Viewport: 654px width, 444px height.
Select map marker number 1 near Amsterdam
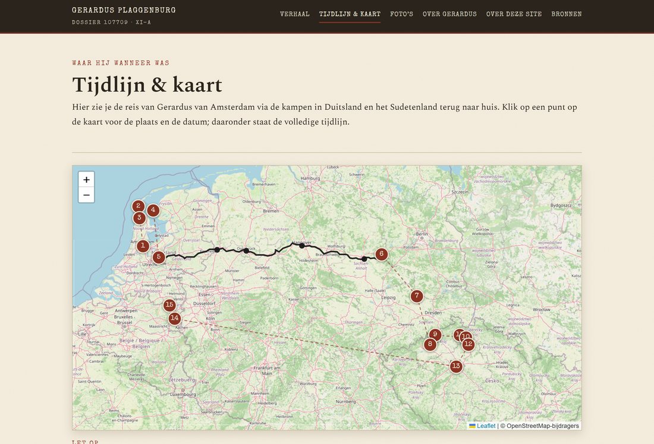(143, 246)
